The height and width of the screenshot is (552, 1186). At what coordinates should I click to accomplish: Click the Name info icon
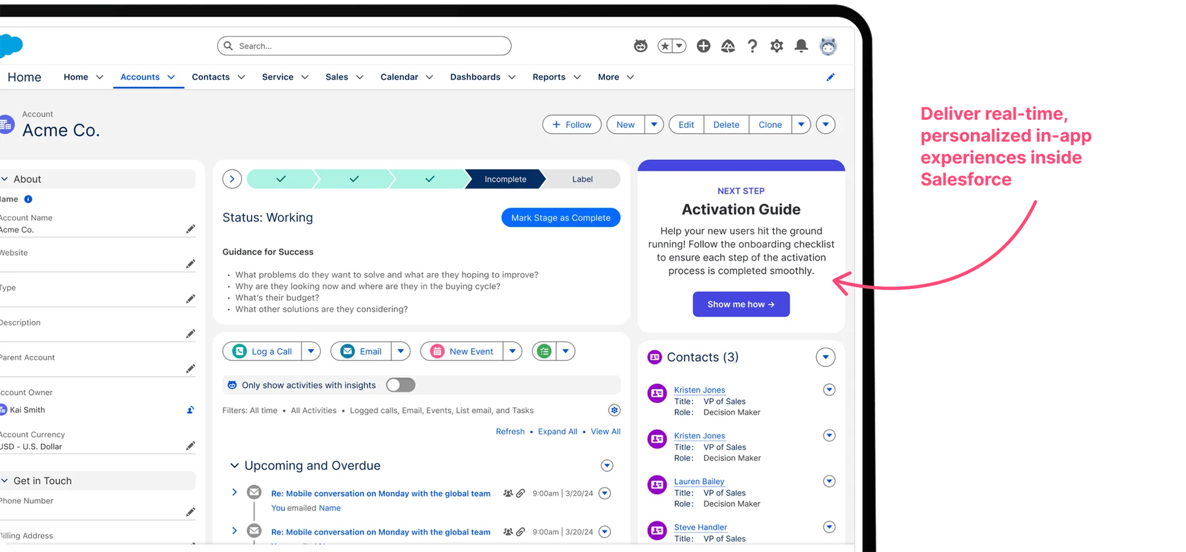pyautogui.click(x=28, y=199)
